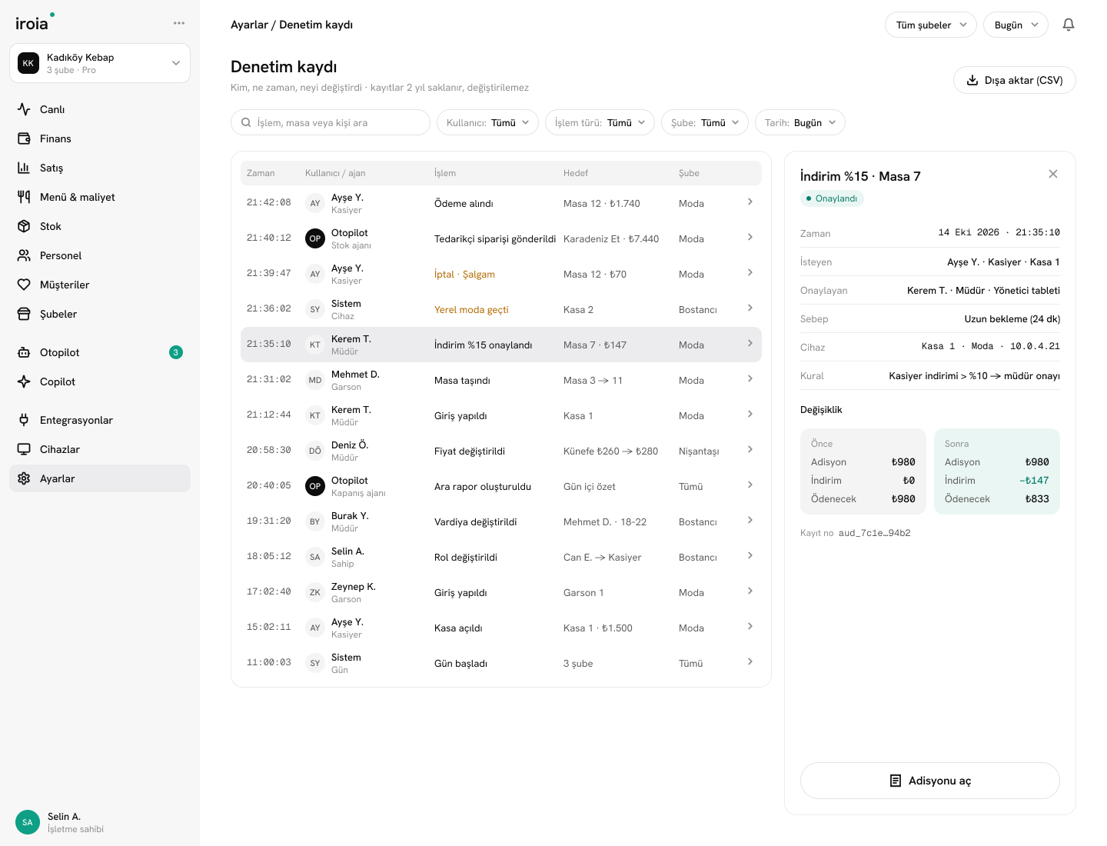Open the Canlı activity icon in sidebar
The height and width of the screenshot is (846, 1107).
pyautogui.click(x=24, y=109)
